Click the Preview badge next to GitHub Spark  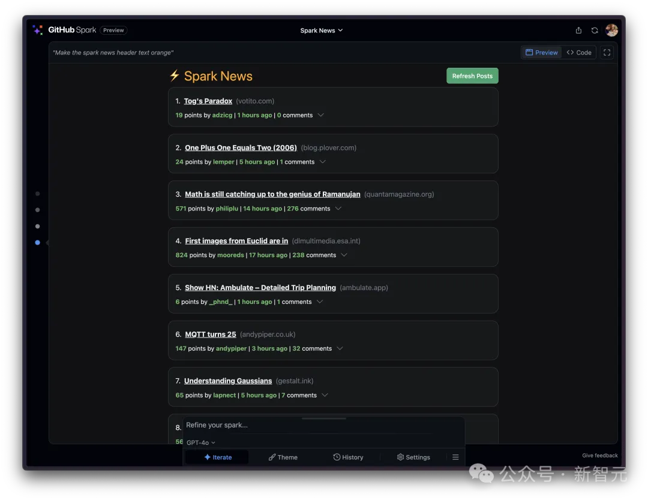coord(113,30)
